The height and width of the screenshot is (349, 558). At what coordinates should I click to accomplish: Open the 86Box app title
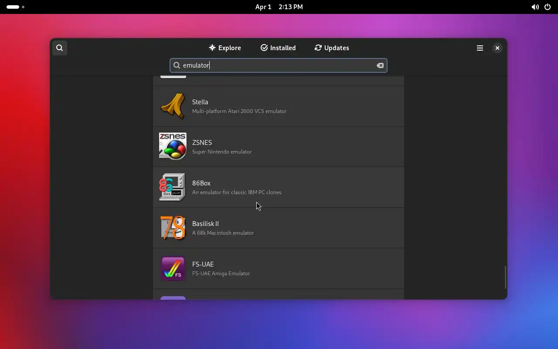coord(201,183)
